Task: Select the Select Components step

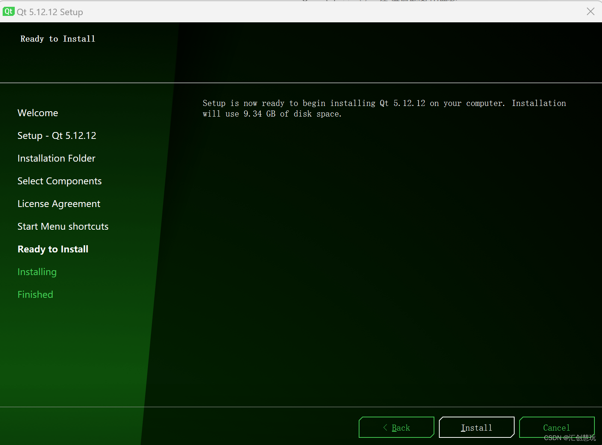Action: pos(59,181)
